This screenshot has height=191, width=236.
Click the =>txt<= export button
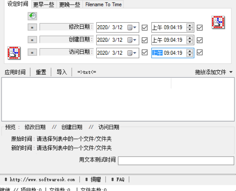point(87,72)
